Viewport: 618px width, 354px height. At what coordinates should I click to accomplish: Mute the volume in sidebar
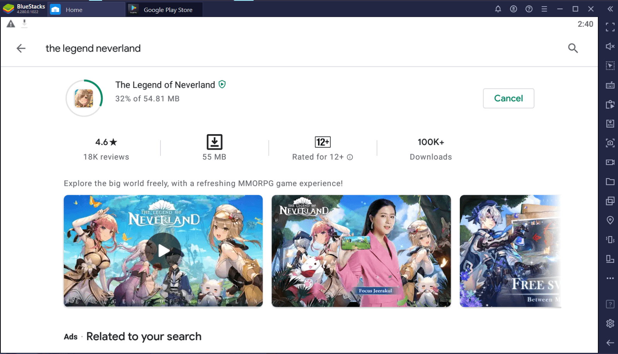pos(610,46)
